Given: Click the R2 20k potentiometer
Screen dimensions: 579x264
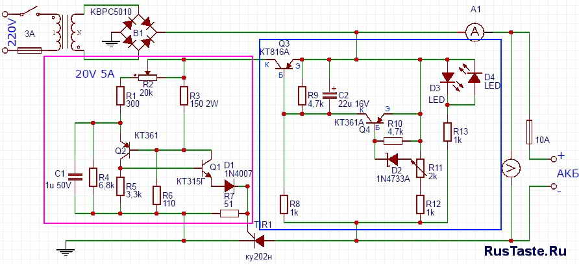Looking at the screenshot, I should coord(147,76).
